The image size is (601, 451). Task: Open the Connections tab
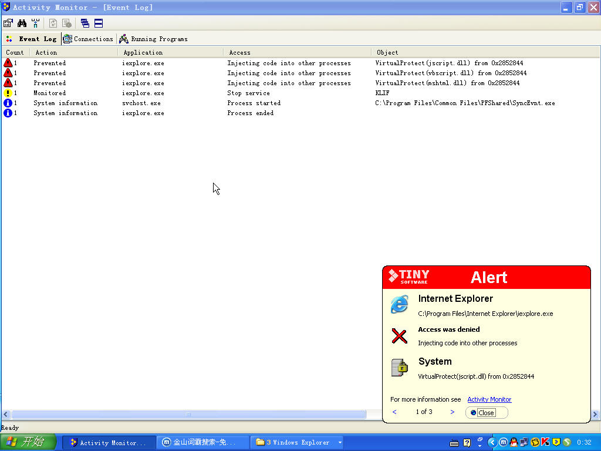click(88, 39)
